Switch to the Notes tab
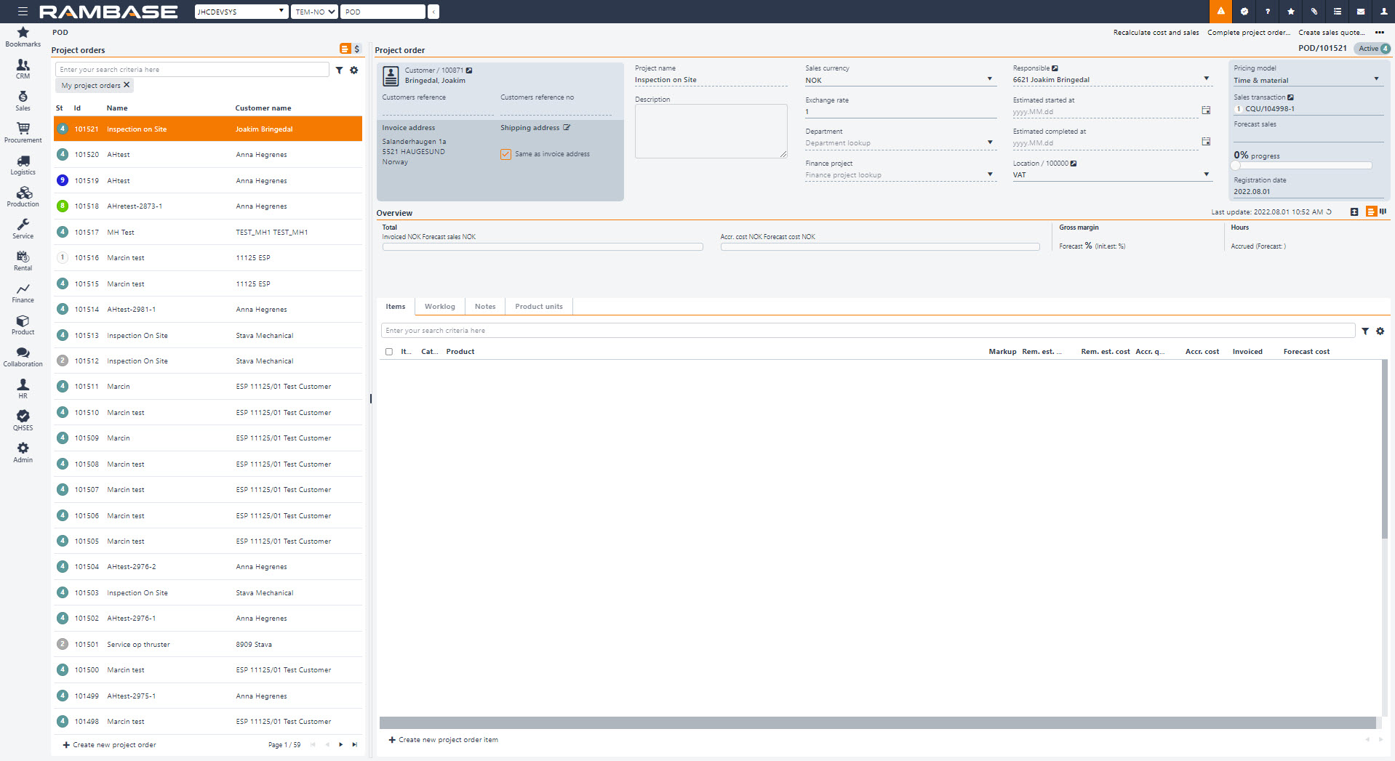Viewport: 1395px width, 761px height. (x=485, y=307)
